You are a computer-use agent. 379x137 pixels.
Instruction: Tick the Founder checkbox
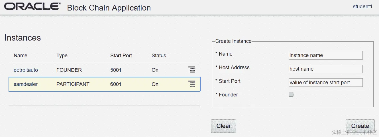point(291,94)
